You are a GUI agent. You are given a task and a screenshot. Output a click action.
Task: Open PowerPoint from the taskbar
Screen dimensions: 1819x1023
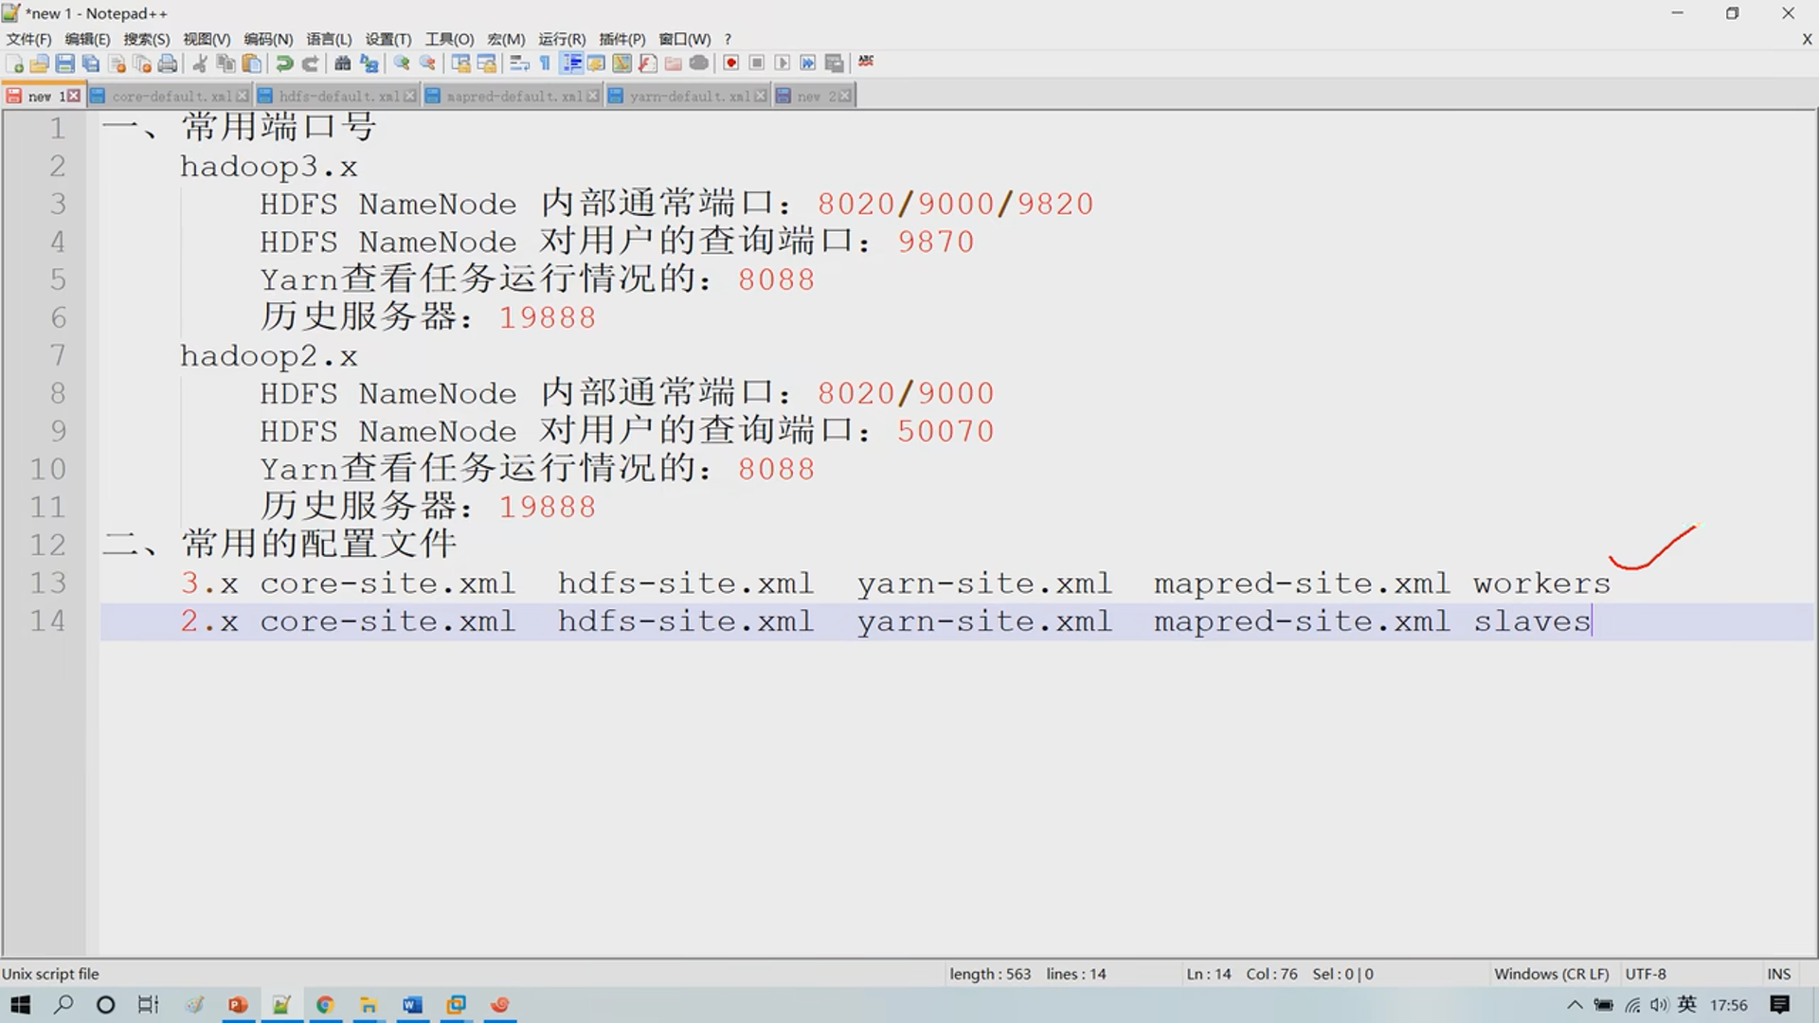pos(238,1005)
